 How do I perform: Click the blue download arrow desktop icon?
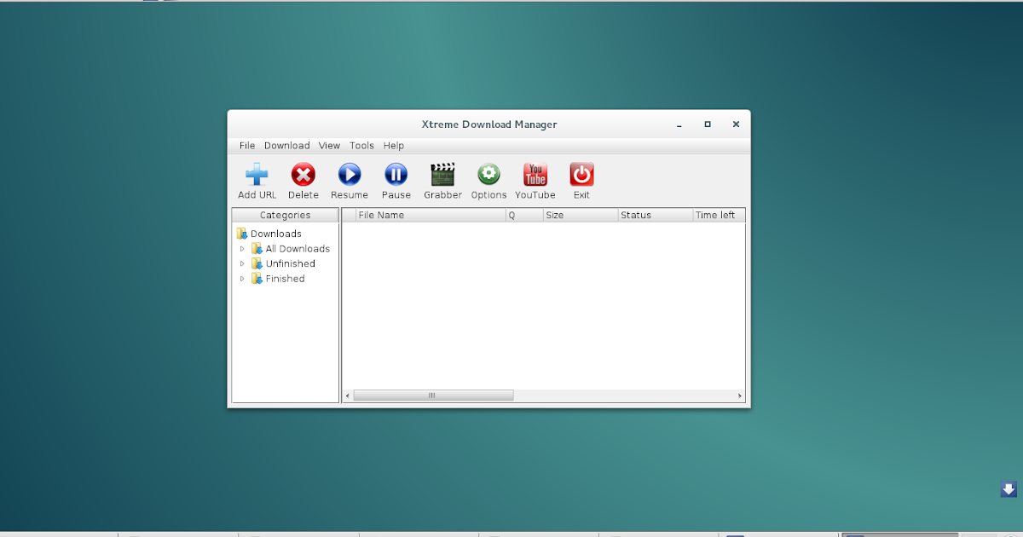[x=1009, y=488]
